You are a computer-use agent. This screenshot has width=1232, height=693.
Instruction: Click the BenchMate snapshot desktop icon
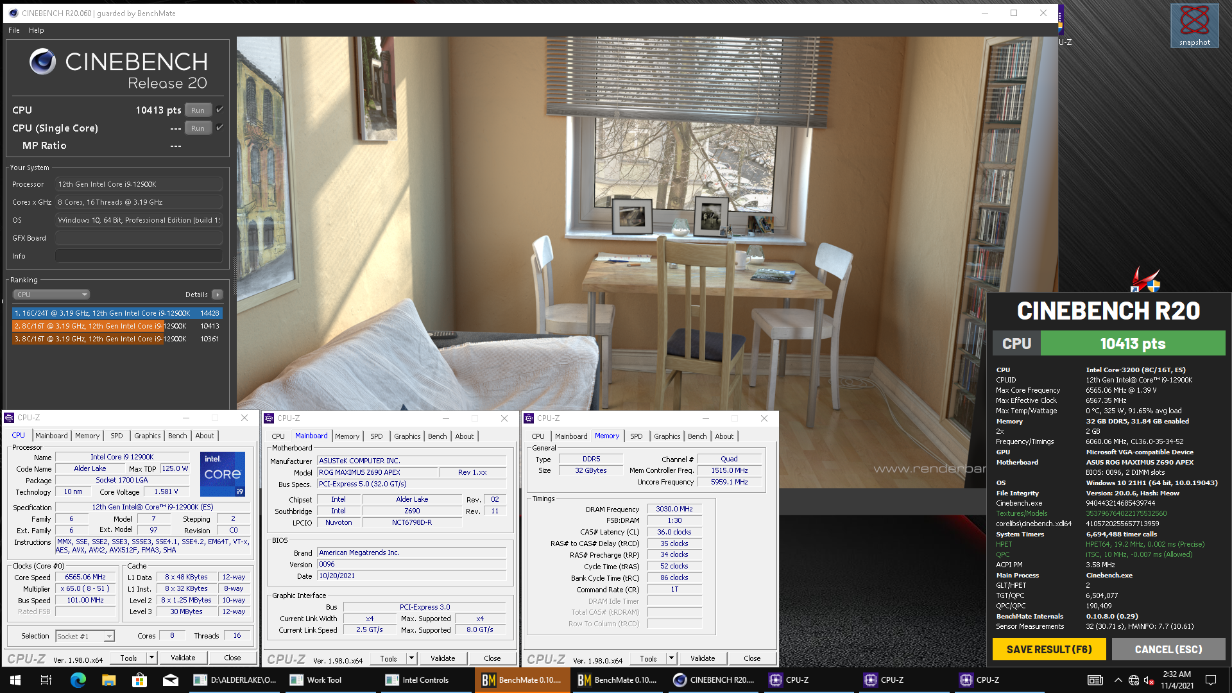(x=1194, y=26)
